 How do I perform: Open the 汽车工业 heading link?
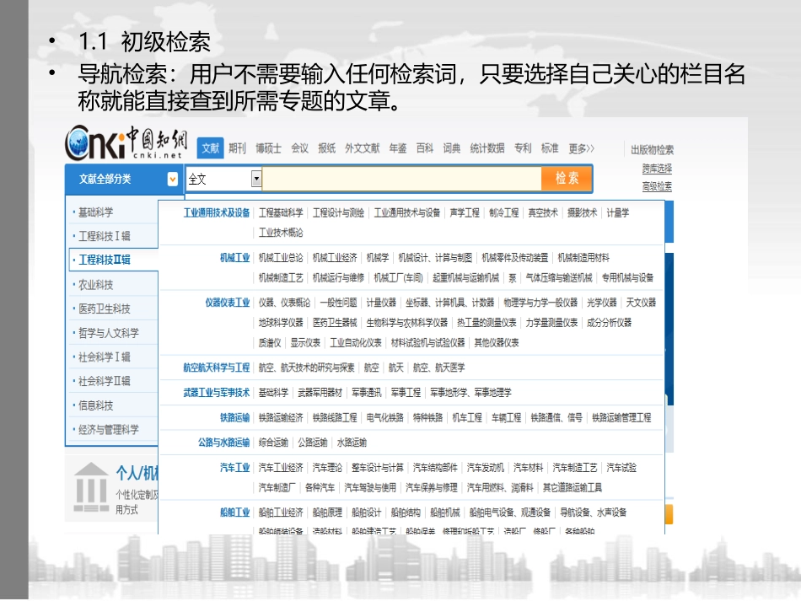pyautogui.click(x=235, y=468)
